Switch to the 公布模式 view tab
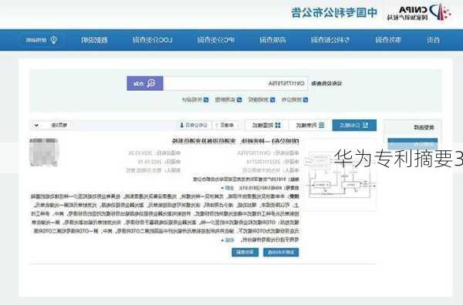Screen dimensions: 463x305 click(354, 126)
